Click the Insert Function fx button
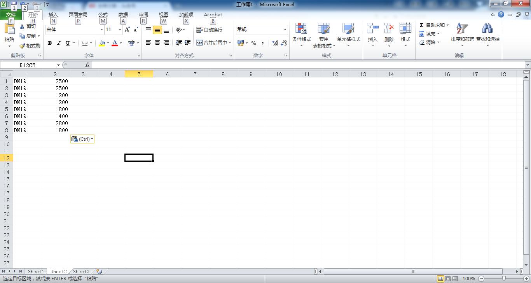Screen dimensions: 531x283 point(87,65)
